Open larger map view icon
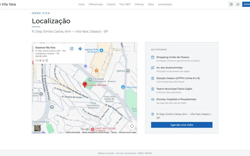 click(x=72, y=49)
